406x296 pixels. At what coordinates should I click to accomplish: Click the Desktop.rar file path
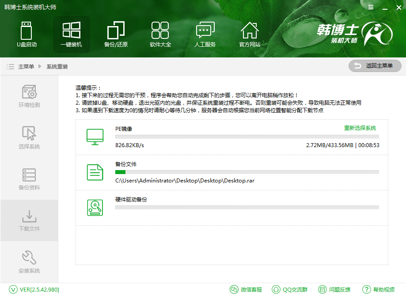click(x=185, y=181)
